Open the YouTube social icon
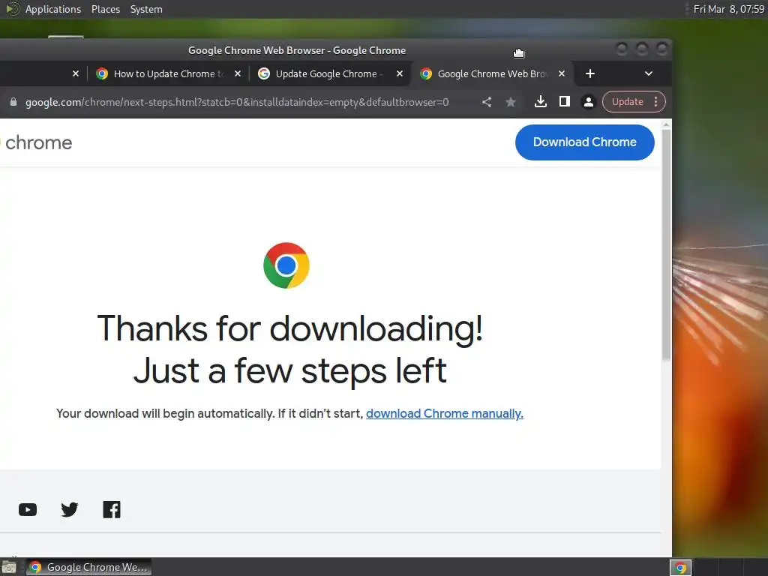 (28, 509)
